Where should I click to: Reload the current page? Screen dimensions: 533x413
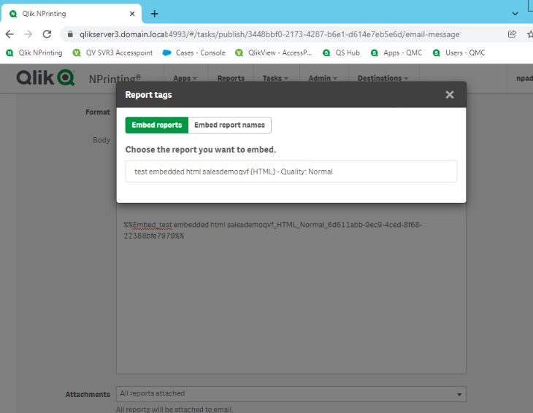click(47, 34)
